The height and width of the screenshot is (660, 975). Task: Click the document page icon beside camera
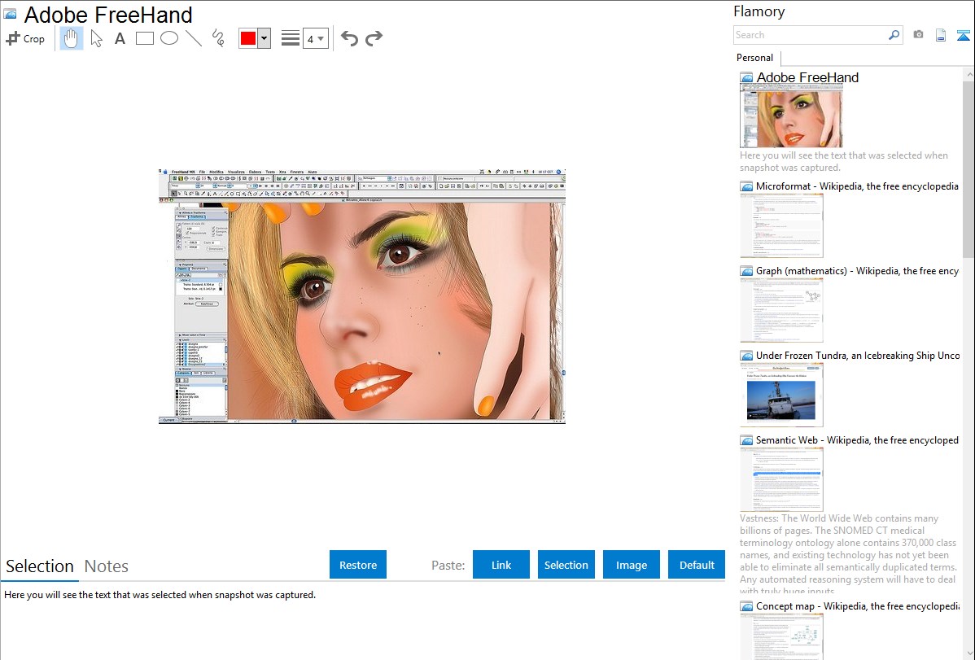pyautogui.click(x=941, y=35)
